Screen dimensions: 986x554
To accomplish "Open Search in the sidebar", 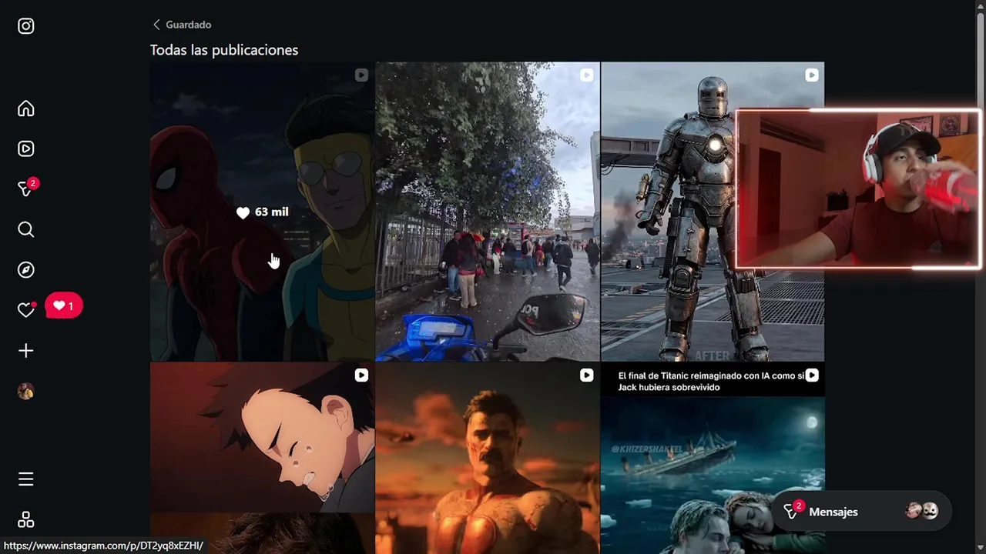I will (x=25, y=229).
